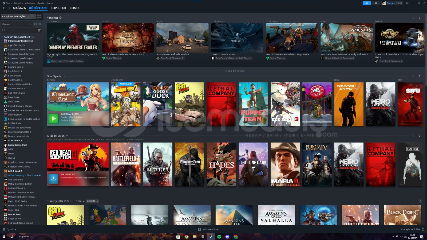427x240 pixels.
Task: Open War Sails news article
Action: coord(346,38)
